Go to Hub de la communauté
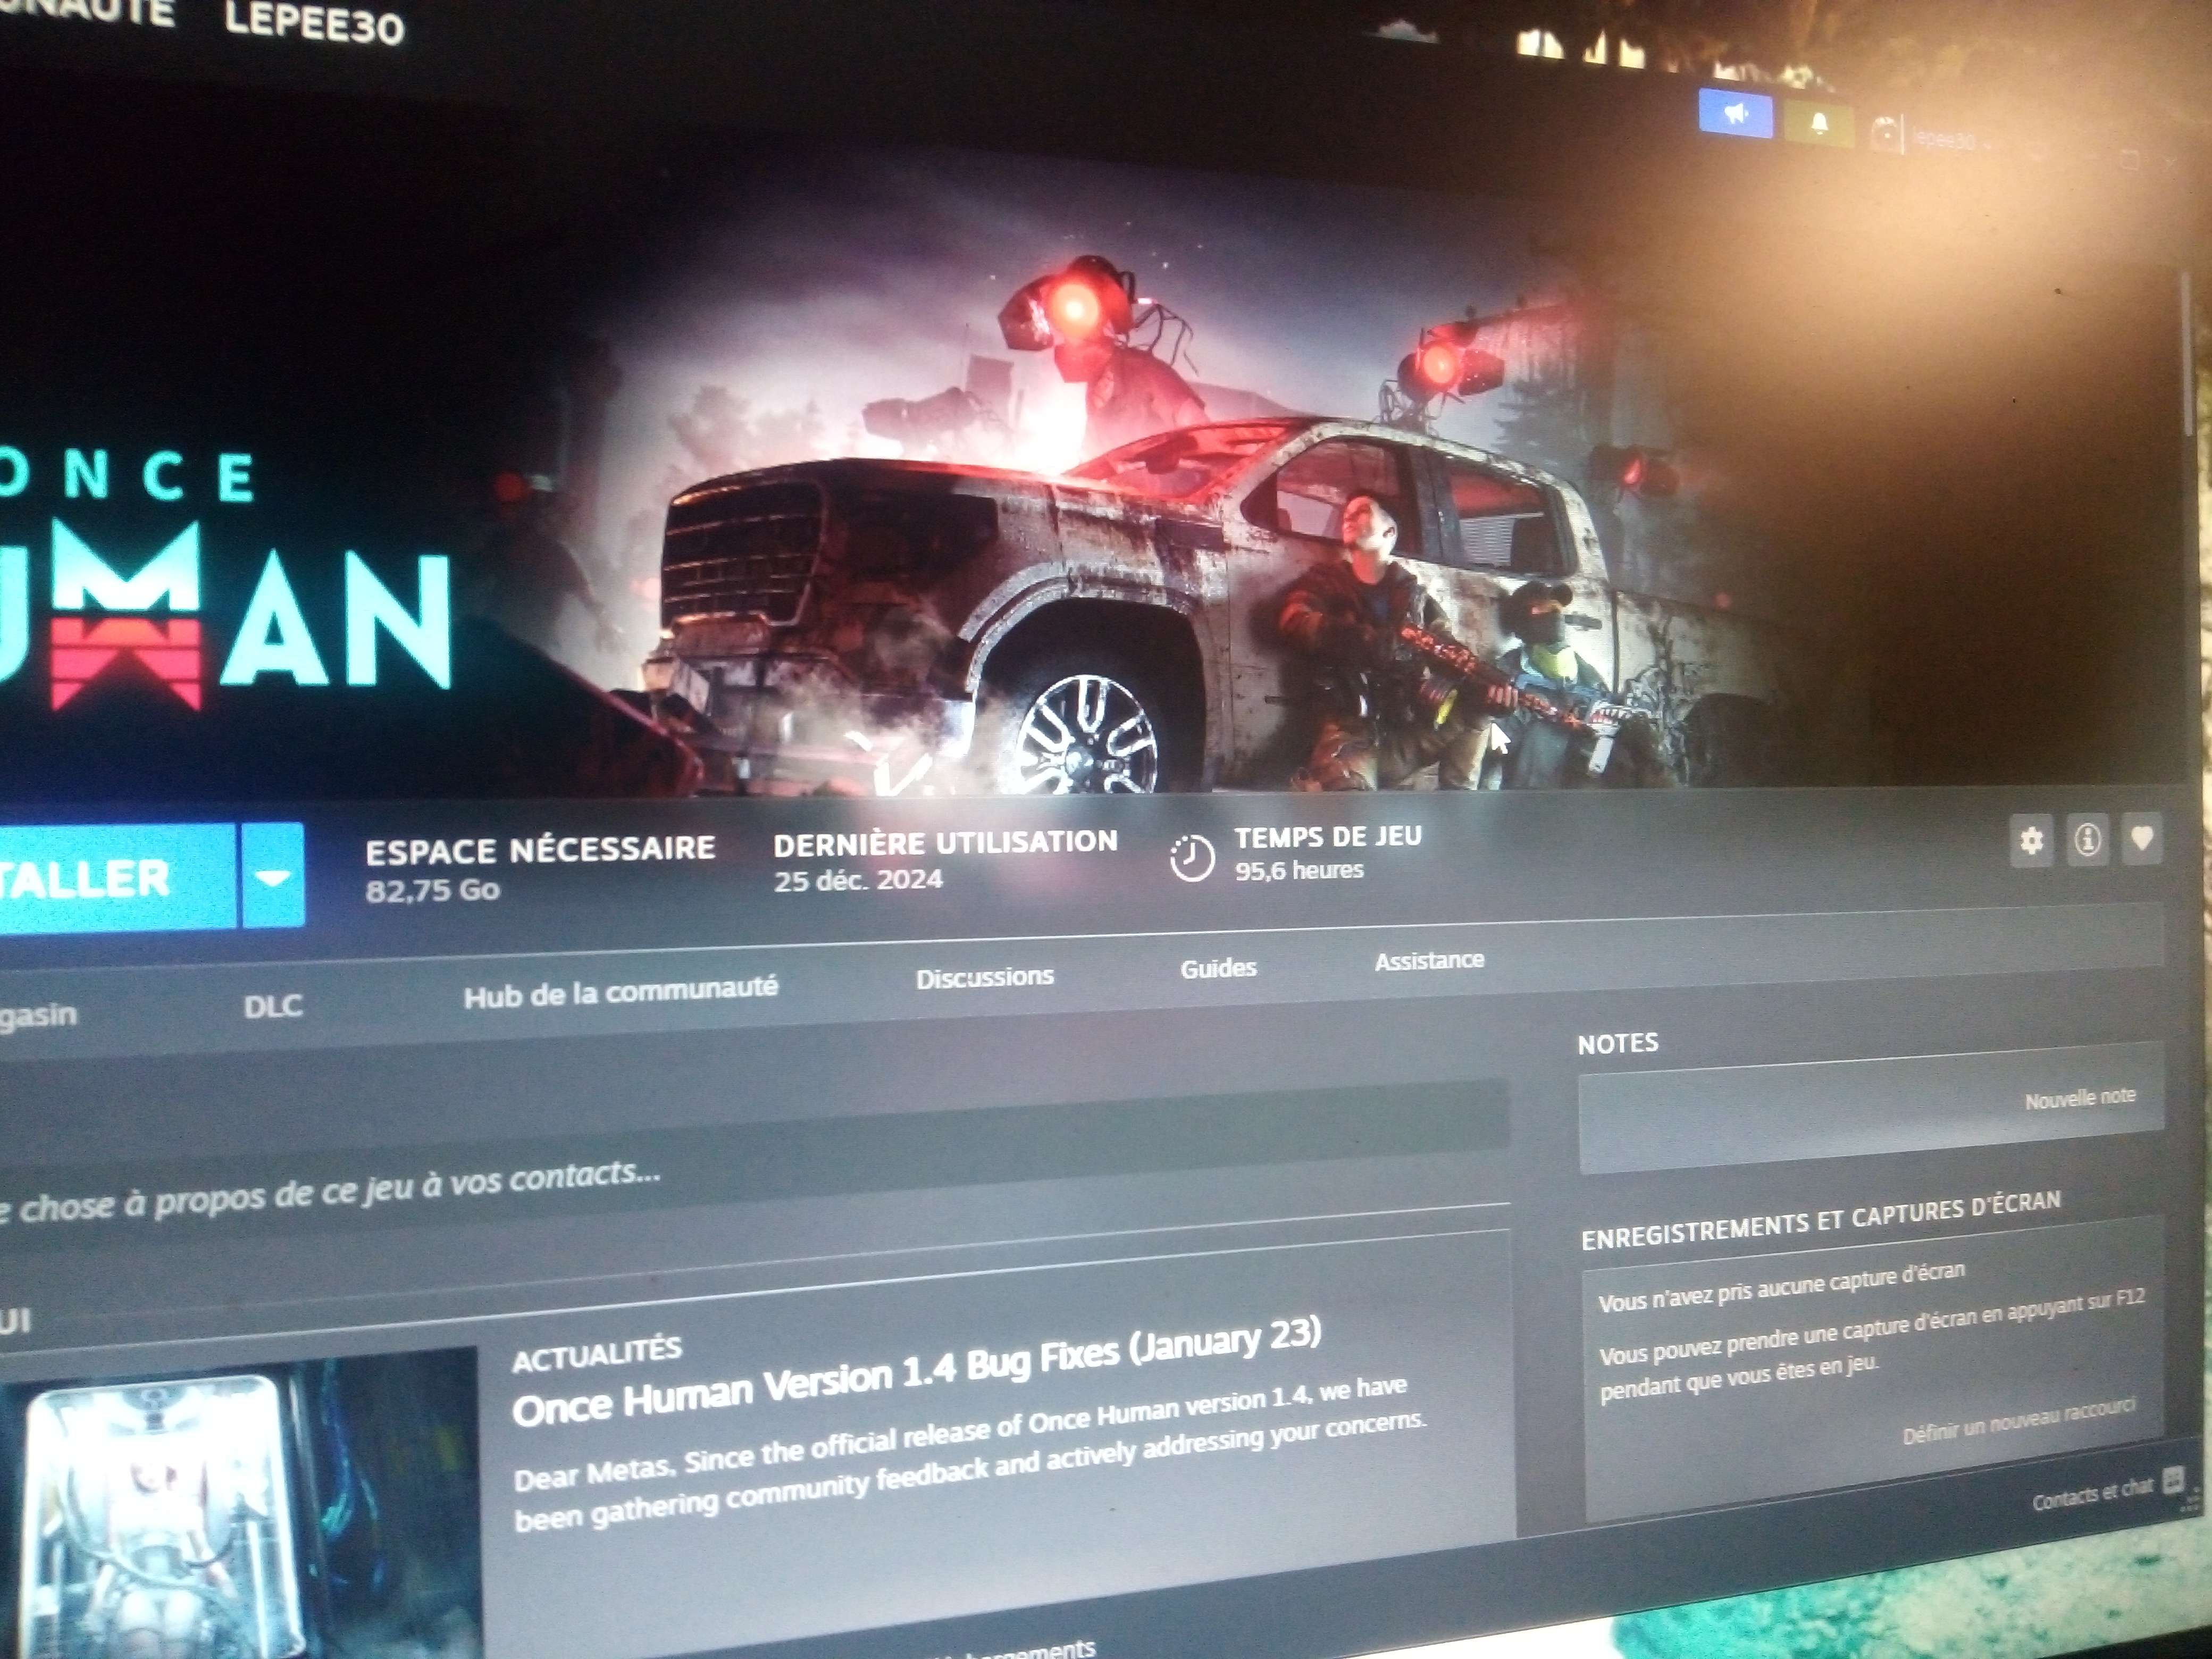This screenshot has height=1659, width=2212. click(620, 991)
